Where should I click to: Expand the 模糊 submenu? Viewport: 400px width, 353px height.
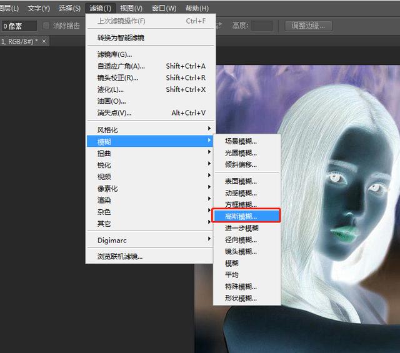151,141
